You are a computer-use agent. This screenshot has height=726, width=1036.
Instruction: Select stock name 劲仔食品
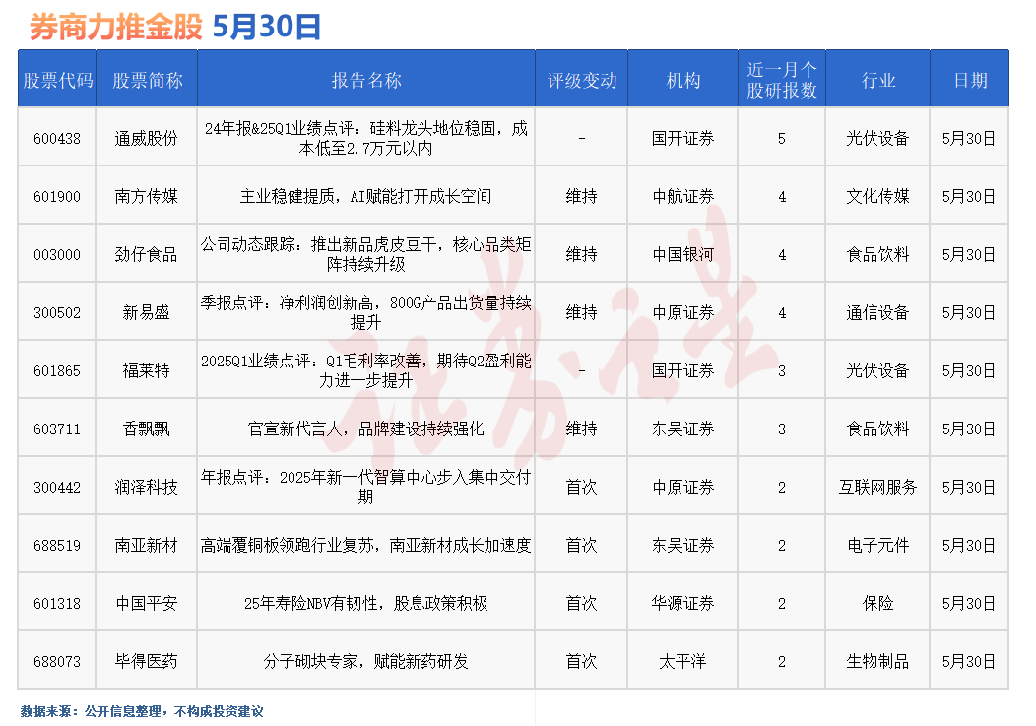[x=147, y=254]
